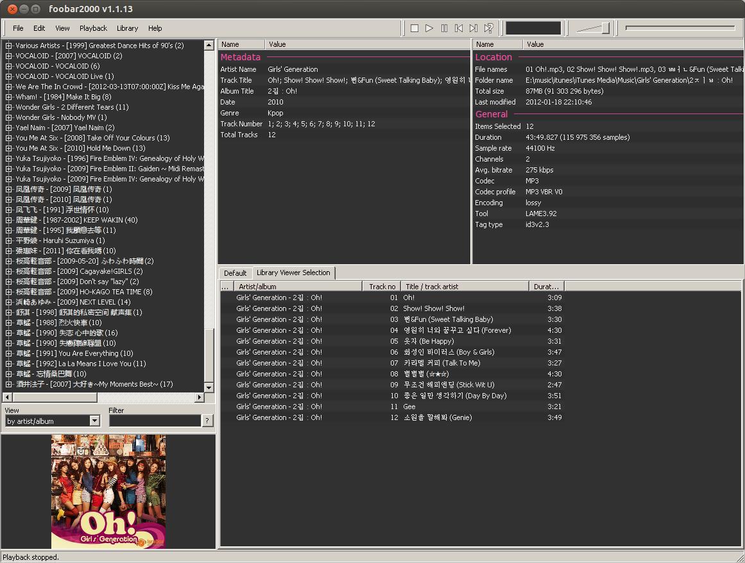Switch to the Default playlist tab
Viewport: 745px width, 563px height.
click(235, 273)
